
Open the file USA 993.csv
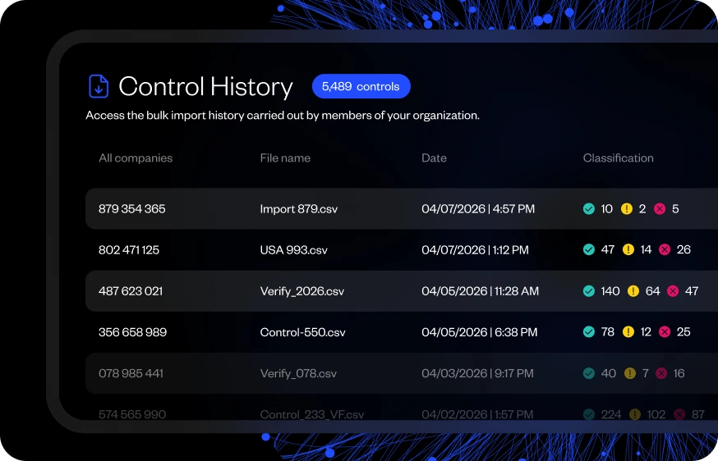tap(293, 250)
